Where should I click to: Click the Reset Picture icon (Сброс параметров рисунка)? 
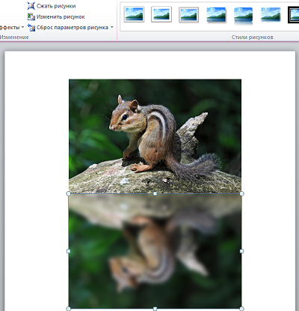tap(31, 28)
